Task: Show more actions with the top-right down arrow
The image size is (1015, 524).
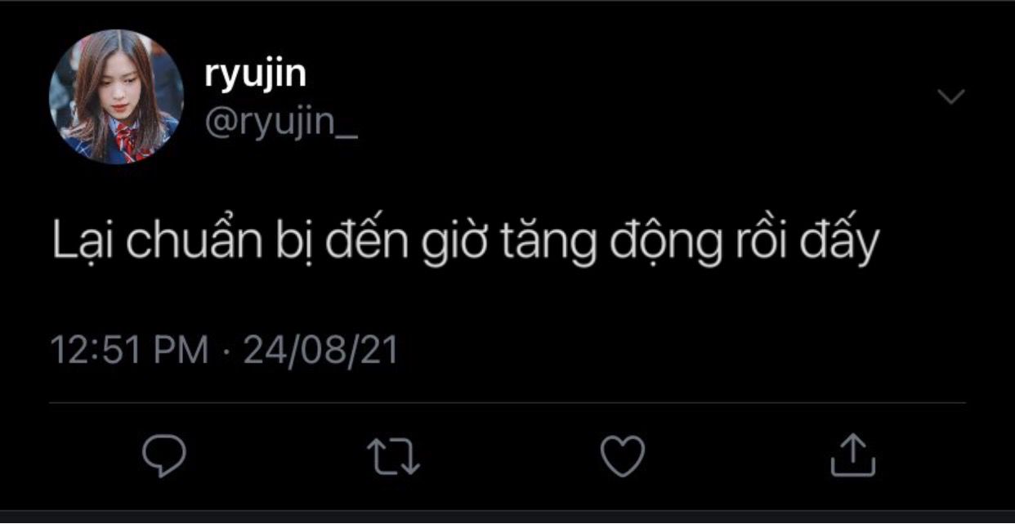Action: coord(950,97)
